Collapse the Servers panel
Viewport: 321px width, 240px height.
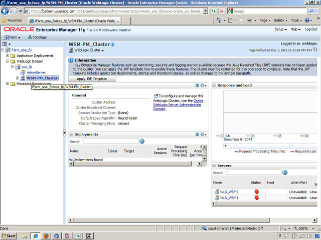pyautogui.click(x=214, y=165)
